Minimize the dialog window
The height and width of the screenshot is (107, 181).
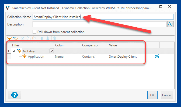click(155, 7)
